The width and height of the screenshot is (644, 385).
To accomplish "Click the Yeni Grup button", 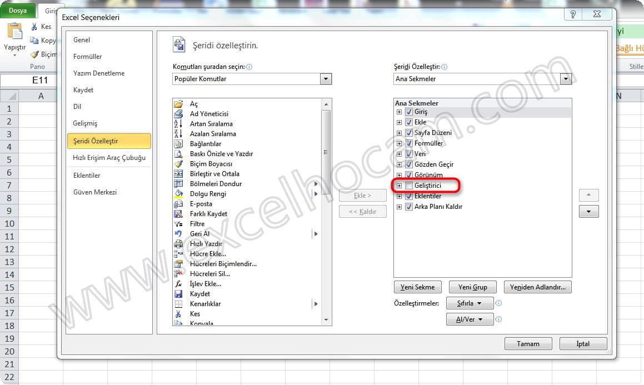I will tap(473, 287).
